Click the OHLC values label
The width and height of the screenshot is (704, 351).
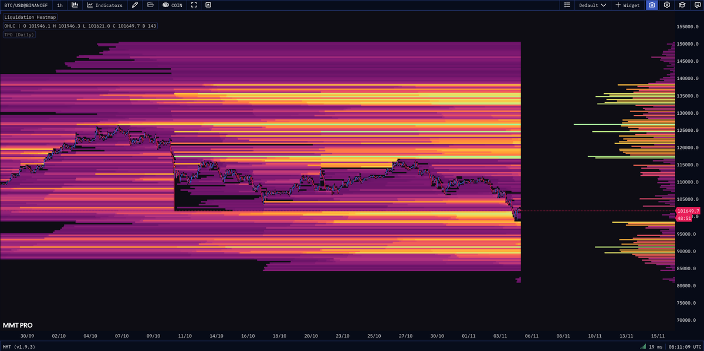click(80, 26)
